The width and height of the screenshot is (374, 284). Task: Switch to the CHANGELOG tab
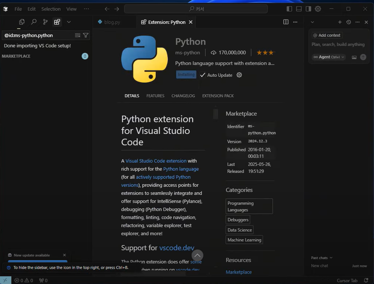pos(183,96)
